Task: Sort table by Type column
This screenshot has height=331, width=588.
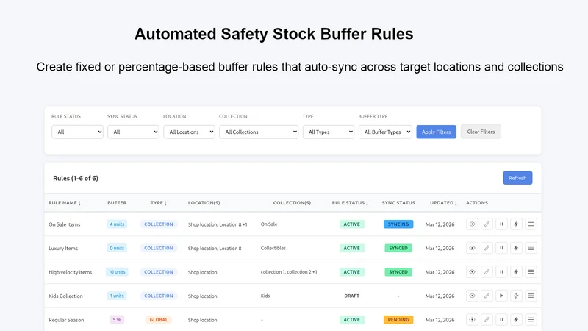Action: [159, 203]
